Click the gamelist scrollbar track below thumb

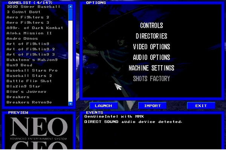(70, 61)
